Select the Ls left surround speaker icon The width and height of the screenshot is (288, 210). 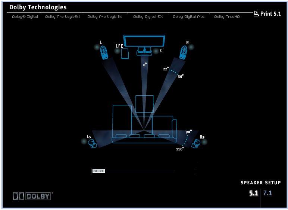(93, 143)
